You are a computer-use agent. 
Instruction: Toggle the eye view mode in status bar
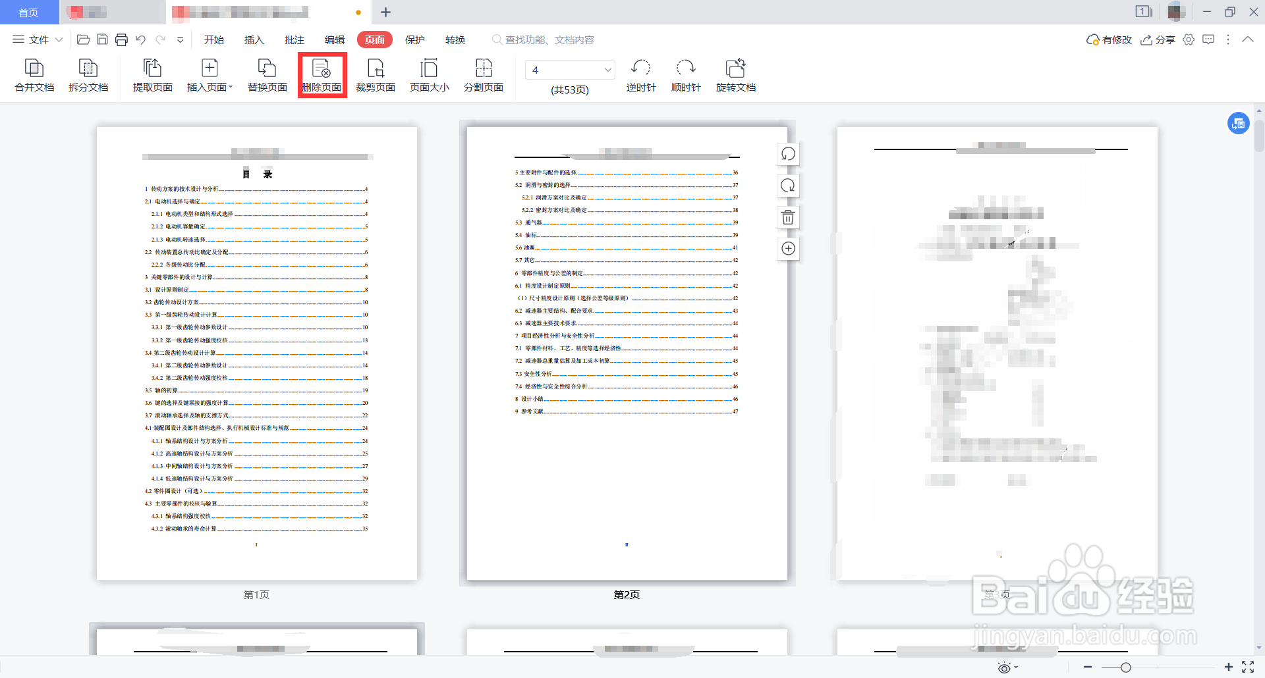1004,667
